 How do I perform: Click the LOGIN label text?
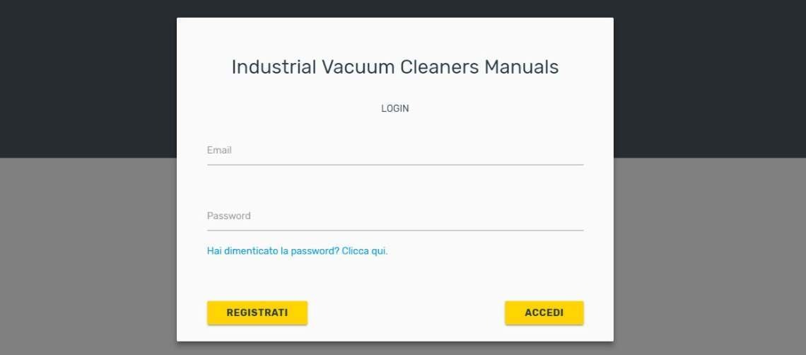point(395,109)
